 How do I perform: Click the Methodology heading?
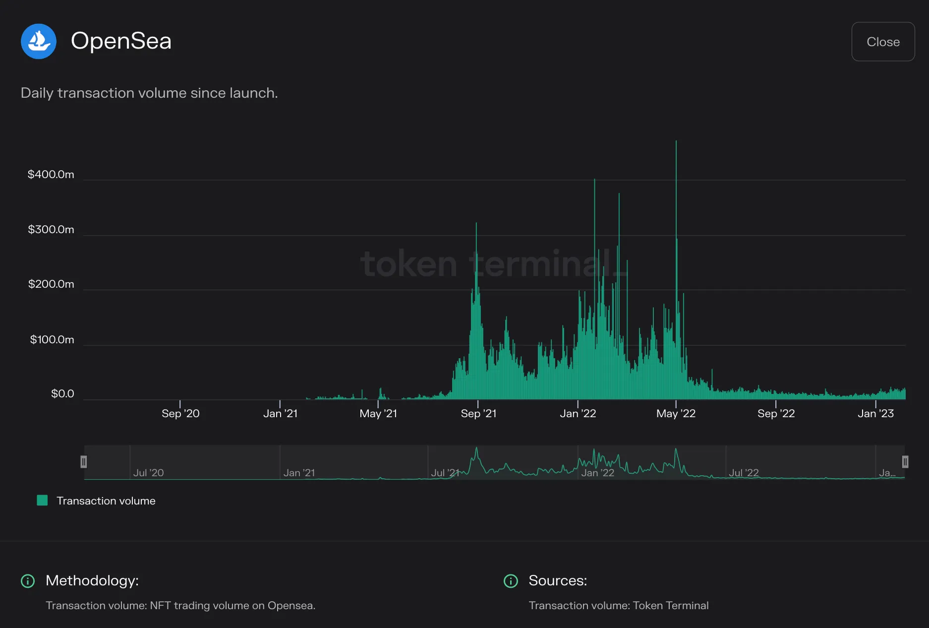(92, 580)
